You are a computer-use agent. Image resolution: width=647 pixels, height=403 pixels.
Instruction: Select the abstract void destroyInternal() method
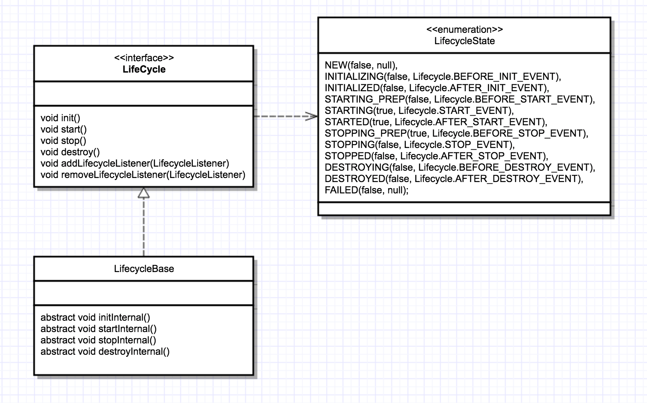click(105, 352)
